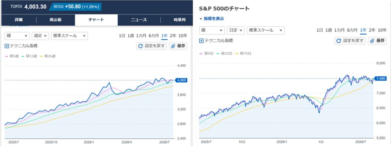
Task: Open TOPIX 標準スケール scale dropdown
Action: point(69,36)
